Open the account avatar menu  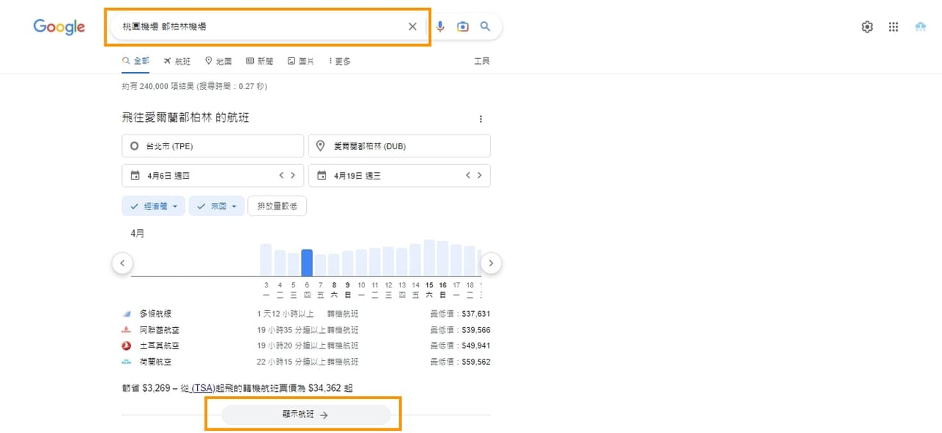click(920, 26)
